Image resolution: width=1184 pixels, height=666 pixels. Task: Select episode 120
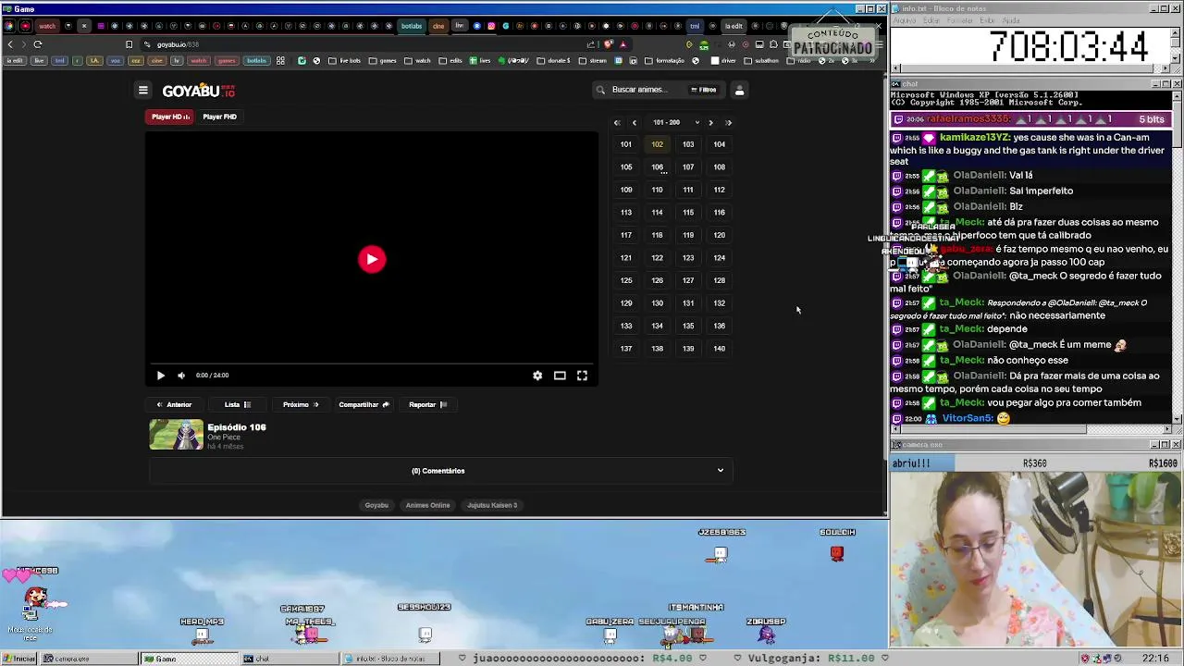point(719,235)
